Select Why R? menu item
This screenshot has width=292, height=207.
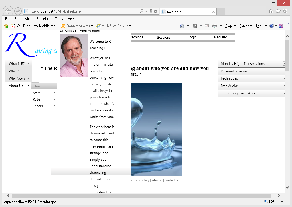(x=19, y=71)
